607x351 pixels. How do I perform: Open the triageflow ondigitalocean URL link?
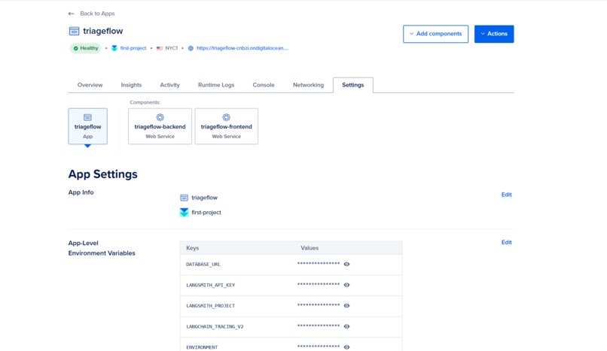click(x=242, y=48)
